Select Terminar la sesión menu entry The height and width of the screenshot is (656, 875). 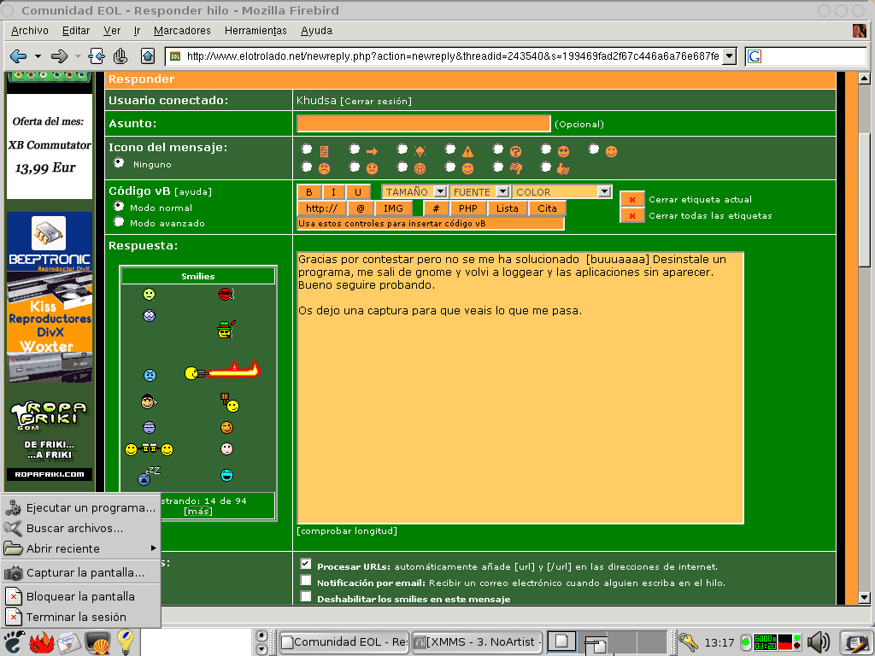80,617
